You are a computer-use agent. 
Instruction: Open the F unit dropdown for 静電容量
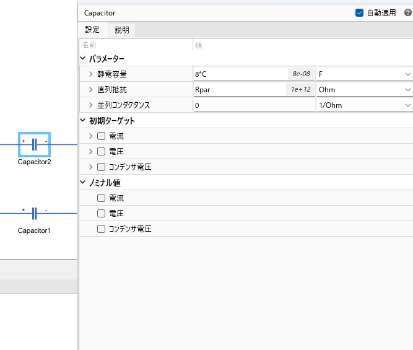coord(364,74)
